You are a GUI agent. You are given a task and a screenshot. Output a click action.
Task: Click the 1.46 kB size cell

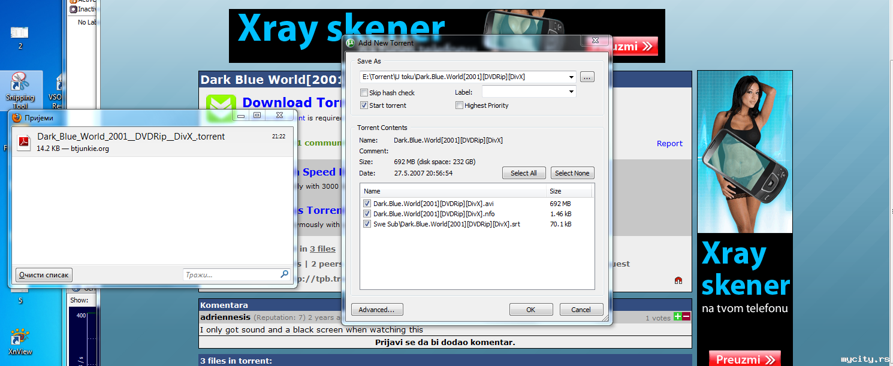(x=560, y=214)
